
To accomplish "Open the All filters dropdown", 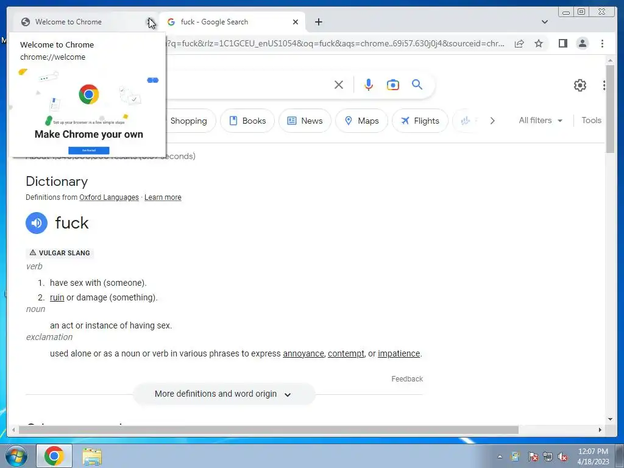I will coord(541,120).
